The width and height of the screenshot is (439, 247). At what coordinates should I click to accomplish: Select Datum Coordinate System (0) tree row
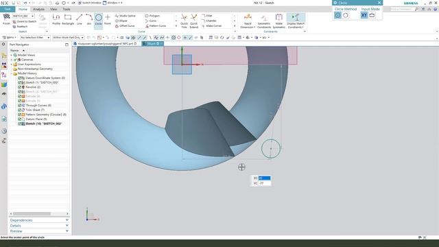(x=42, y=78)
